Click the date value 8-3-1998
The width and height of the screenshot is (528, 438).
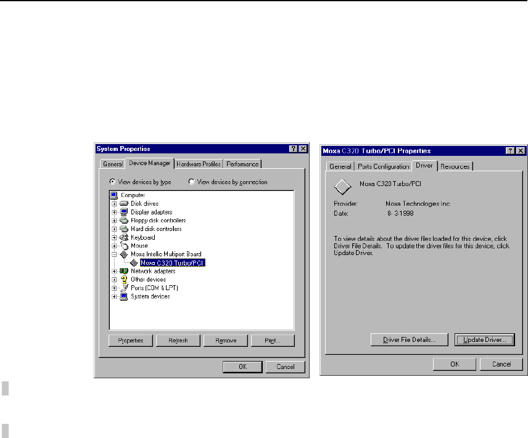click(x=400, y=213)
